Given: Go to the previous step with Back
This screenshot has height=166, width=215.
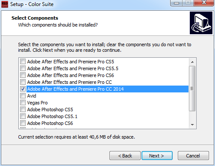Looking at the screenshot, I should point(125,156).
